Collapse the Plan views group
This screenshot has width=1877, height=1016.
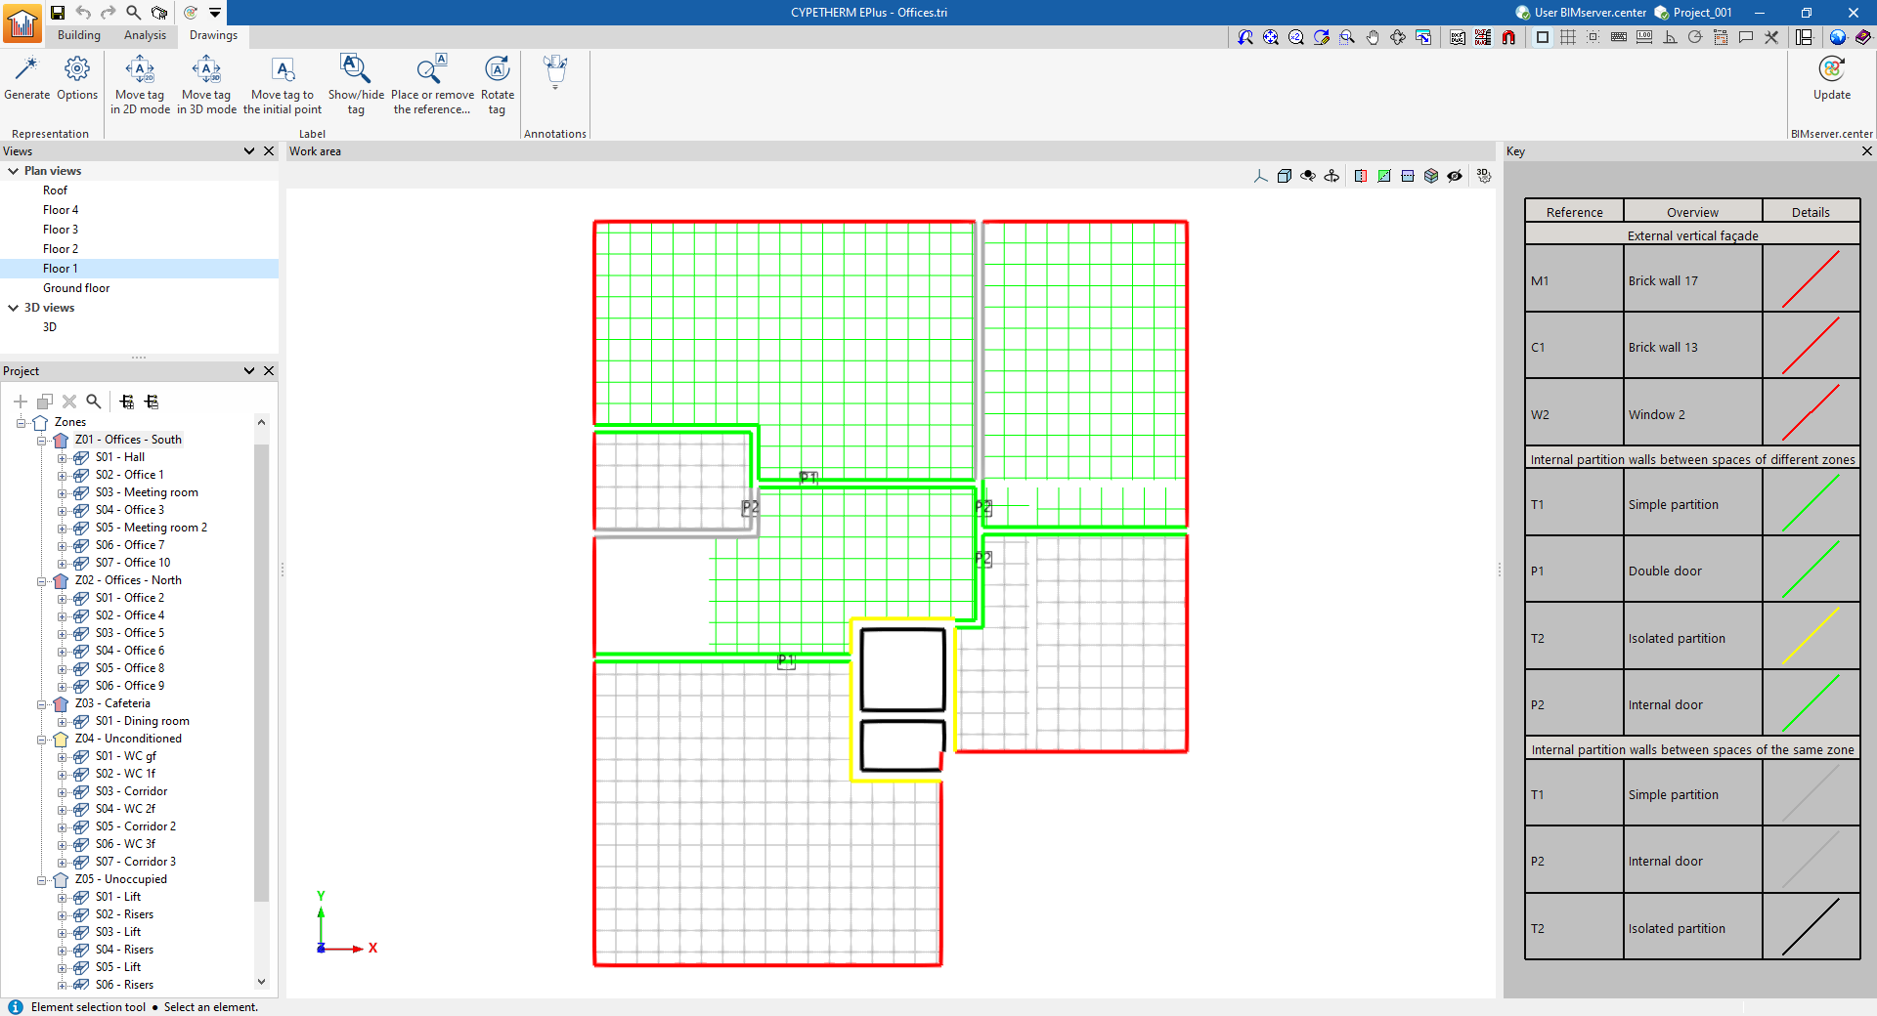[x=13, y=171]
